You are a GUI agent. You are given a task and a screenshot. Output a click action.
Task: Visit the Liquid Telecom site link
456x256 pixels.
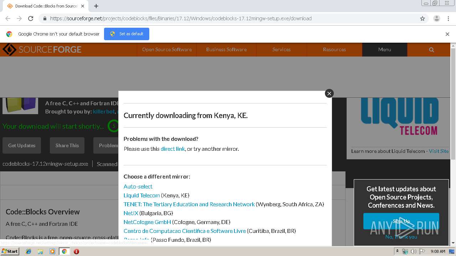pyautogui.click(x=439, y=151)
